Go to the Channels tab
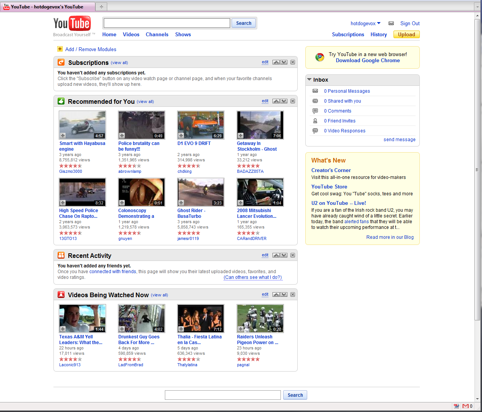Screen dimensions: 482x412 (157, 34)
